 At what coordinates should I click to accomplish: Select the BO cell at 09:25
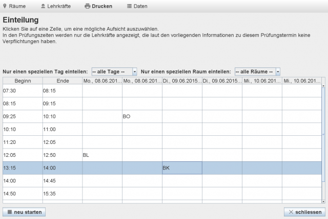[x=142, y=116]
